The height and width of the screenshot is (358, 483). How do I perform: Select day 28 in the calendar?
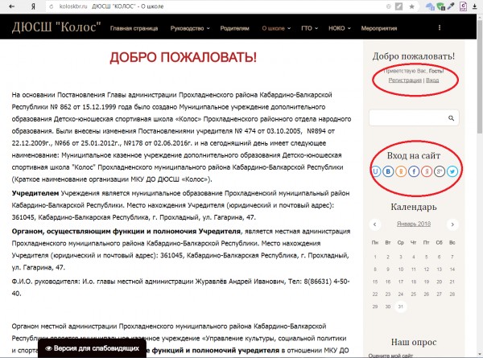click(x=452, y=294)
